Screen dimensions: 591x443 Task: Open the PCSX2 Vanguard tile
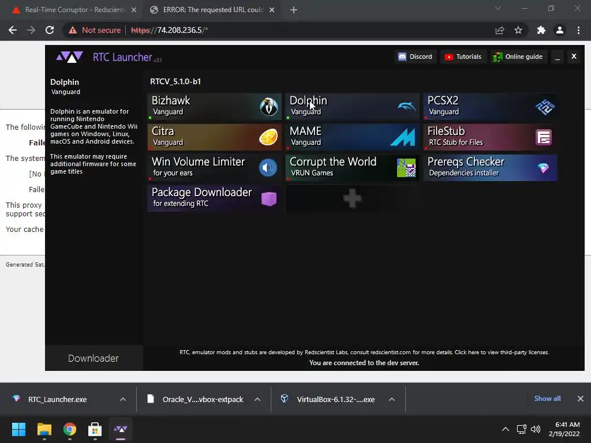click(490, 107)
